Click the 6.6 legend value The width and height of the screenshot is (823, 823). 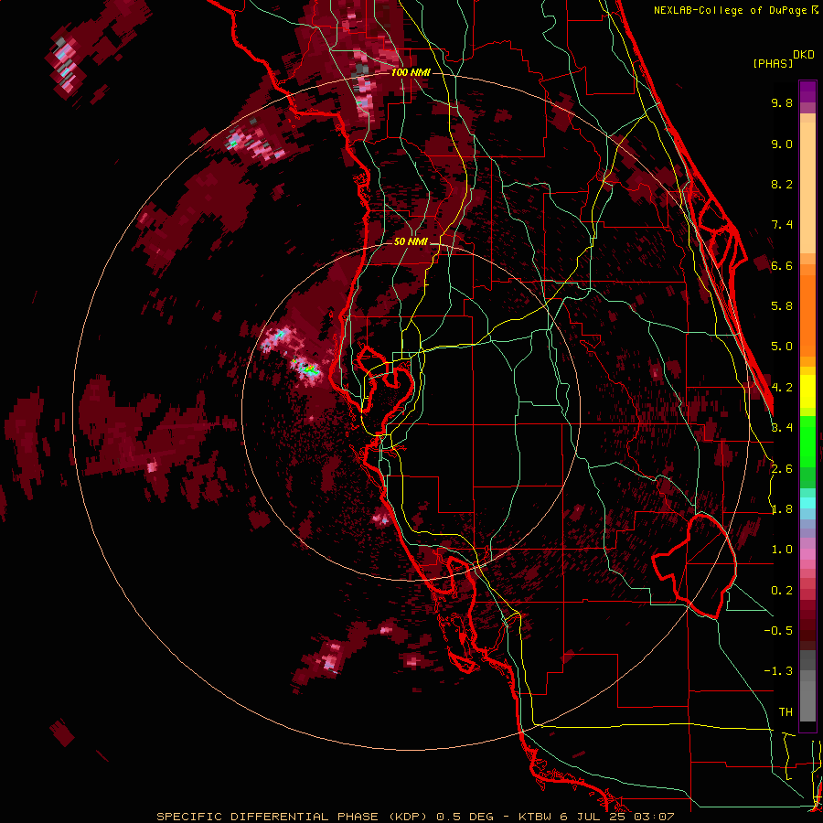(782, 265)
